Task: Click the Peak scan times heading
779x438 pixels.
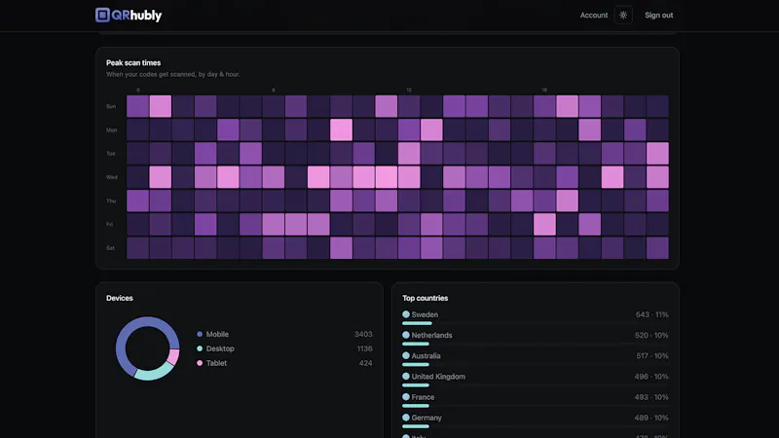Action: click(x=133, y=63)
